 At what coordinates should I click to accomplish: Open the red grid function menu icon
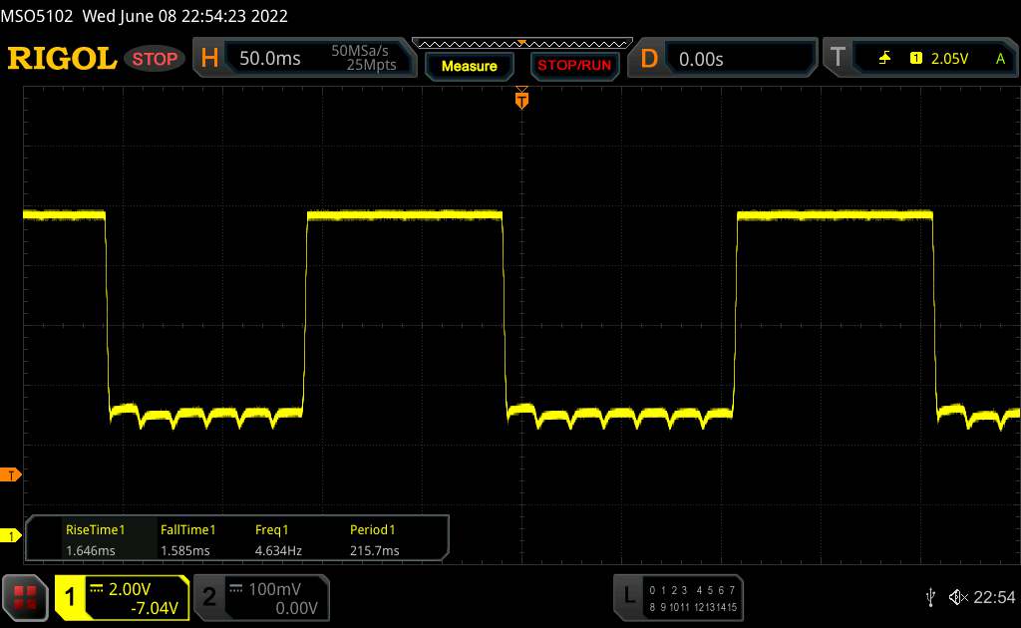click(26, 597)
